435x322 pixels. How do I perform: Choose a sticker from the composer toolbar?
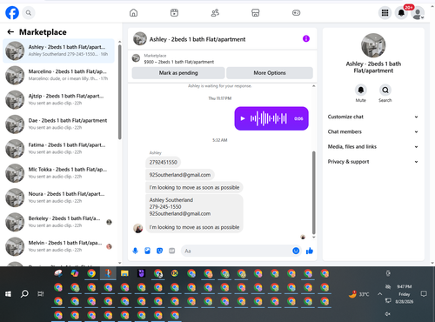click(159, 251)
